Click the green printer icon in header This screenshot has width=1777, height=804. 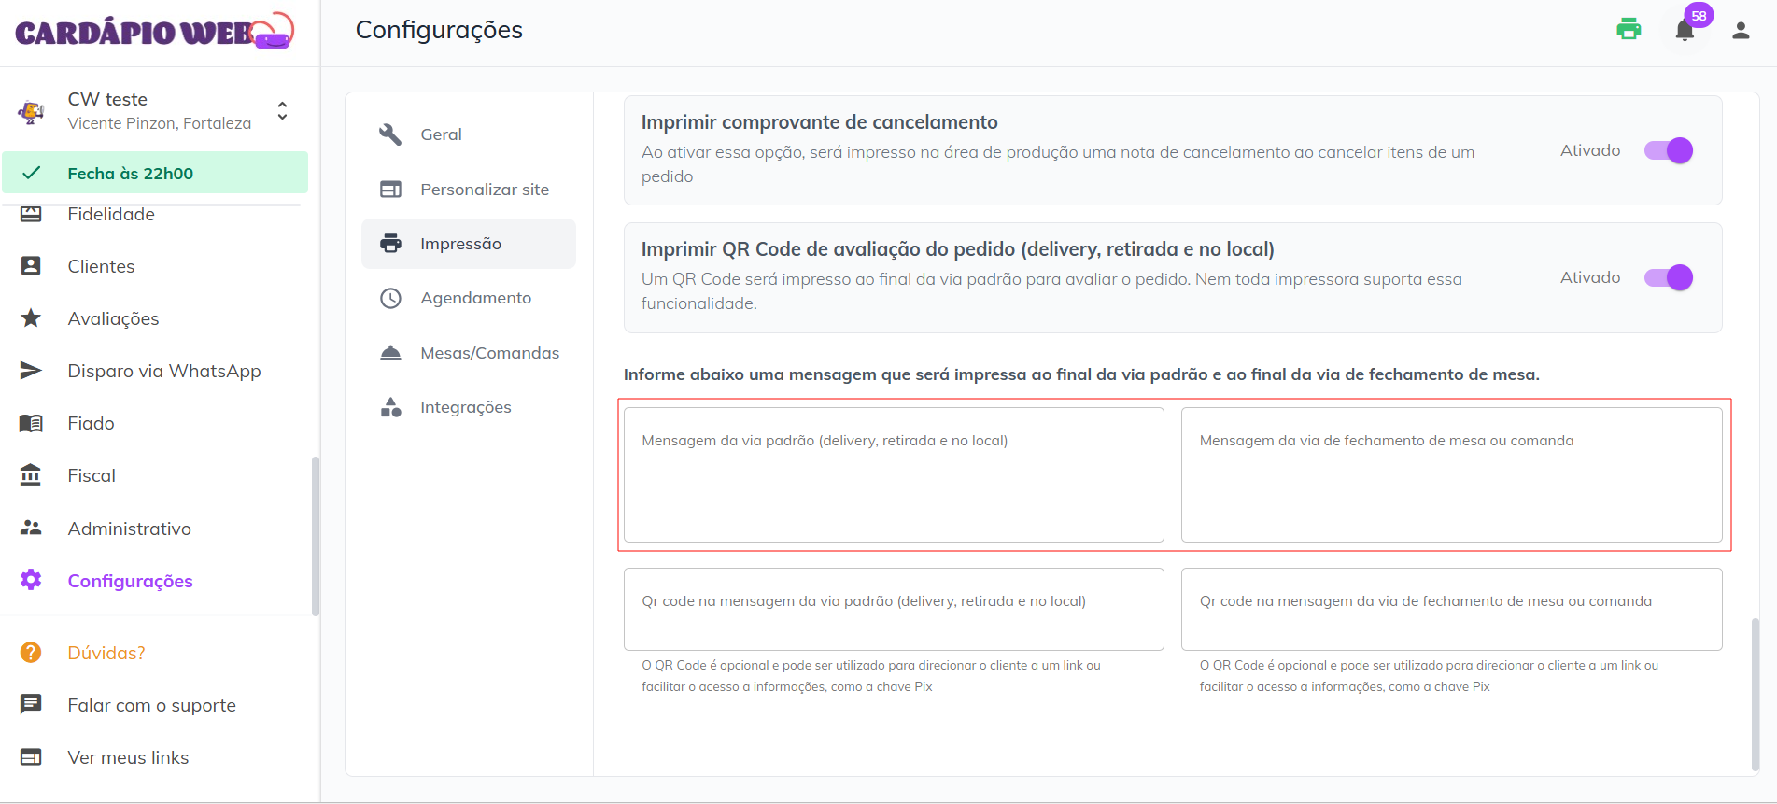(x=1629, y=29)
